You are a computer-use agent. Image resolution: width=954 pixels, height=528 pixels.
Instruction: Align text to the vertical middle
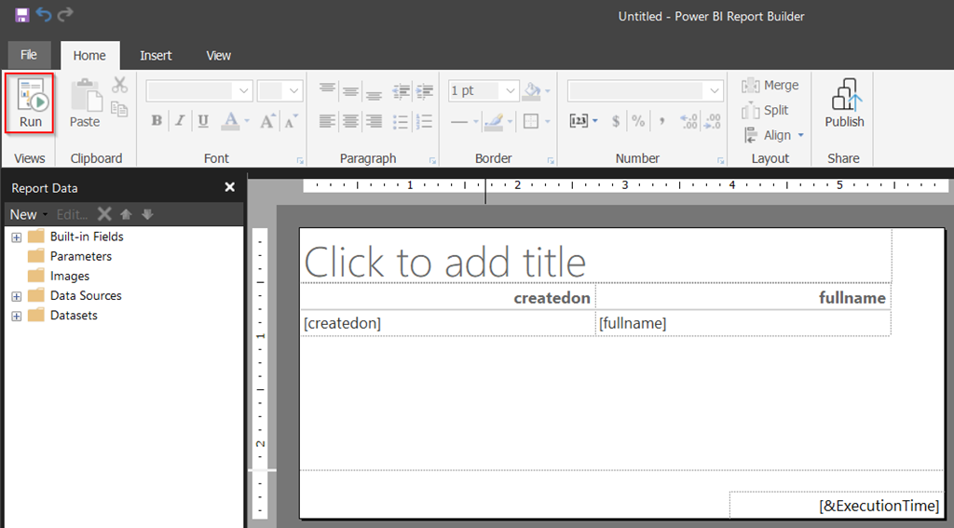(350, 90)
